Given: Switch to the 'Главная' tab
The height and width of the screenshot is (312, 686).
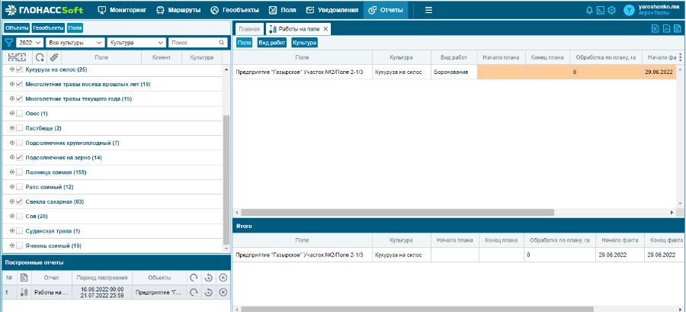Looking at the screenshot, I should (x=249, y=29).
